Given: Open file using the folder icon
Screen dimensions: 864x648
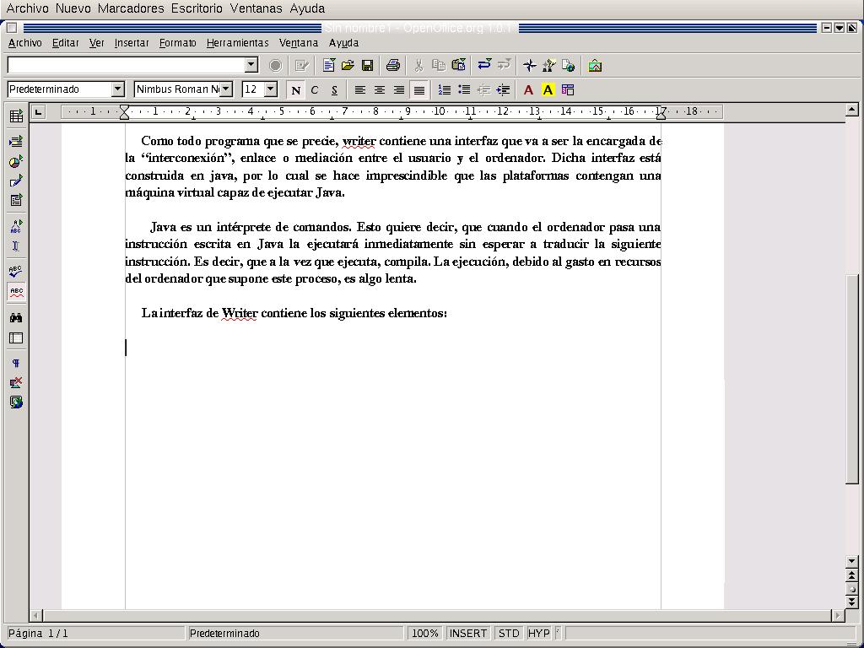Looking at the screenshot, I should tap(348, 65).
